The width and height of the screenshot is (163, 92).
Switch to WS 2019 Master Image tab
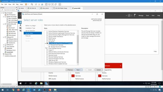[x=61, y=8]
